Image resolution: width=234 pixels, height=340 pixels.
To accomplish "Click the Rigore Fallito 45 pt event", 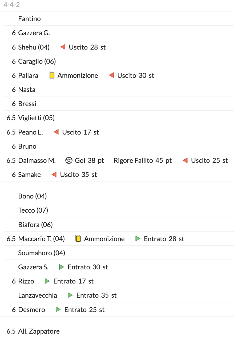I will click(143, 160).
